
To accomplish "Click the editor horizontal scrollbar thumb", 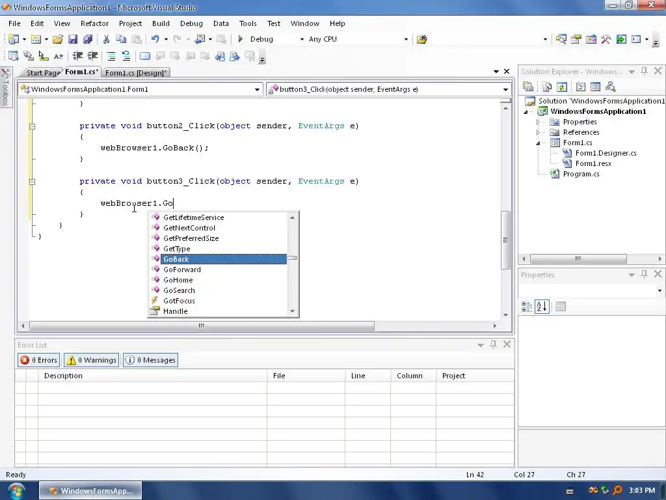I will 202,326.
